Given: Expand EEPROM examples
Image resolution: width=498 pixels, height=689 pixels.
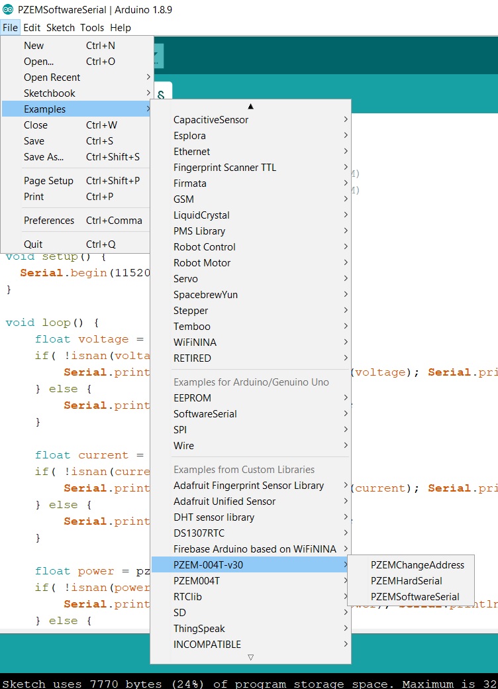Looking at the screenshot, I should click(251, 398).
